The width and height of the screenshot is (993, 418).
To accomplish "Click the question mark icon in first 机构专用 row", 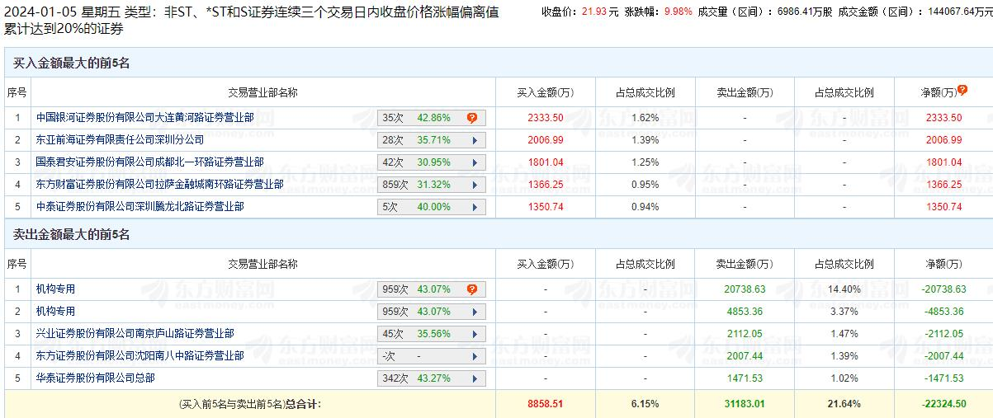I will coord(472,289).
